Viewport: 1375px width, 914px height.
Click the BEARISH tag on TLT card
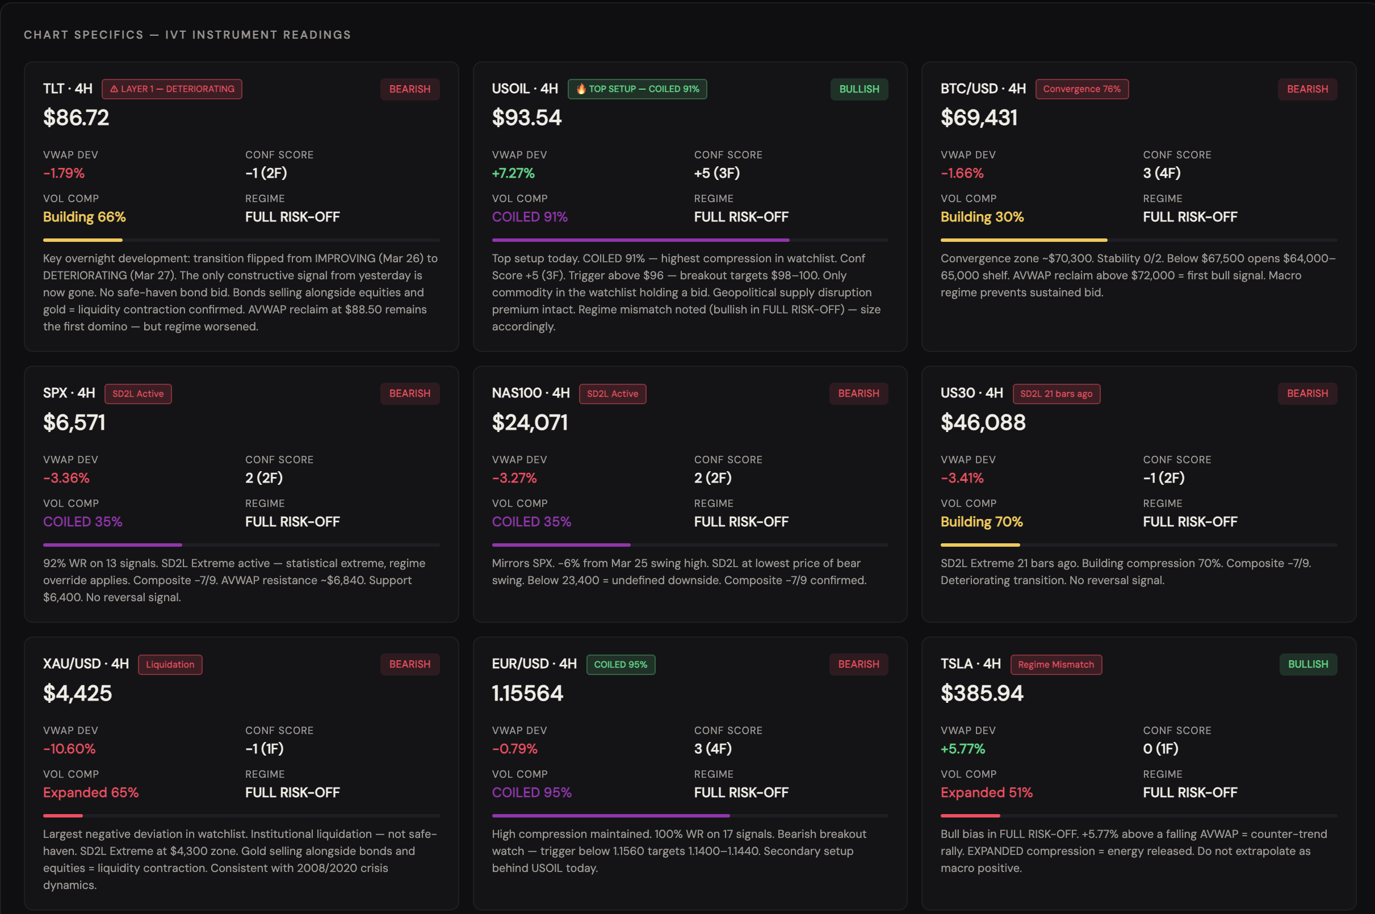(409, 89)
